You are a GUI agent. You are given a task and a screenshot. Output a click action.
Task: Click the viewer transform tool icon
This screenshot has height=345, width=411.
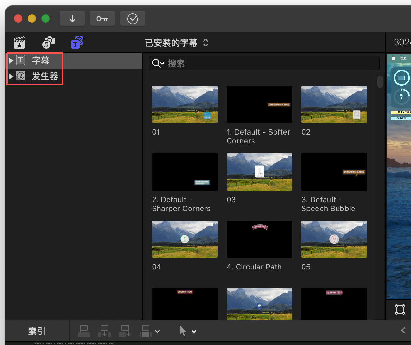click(400, 310)
